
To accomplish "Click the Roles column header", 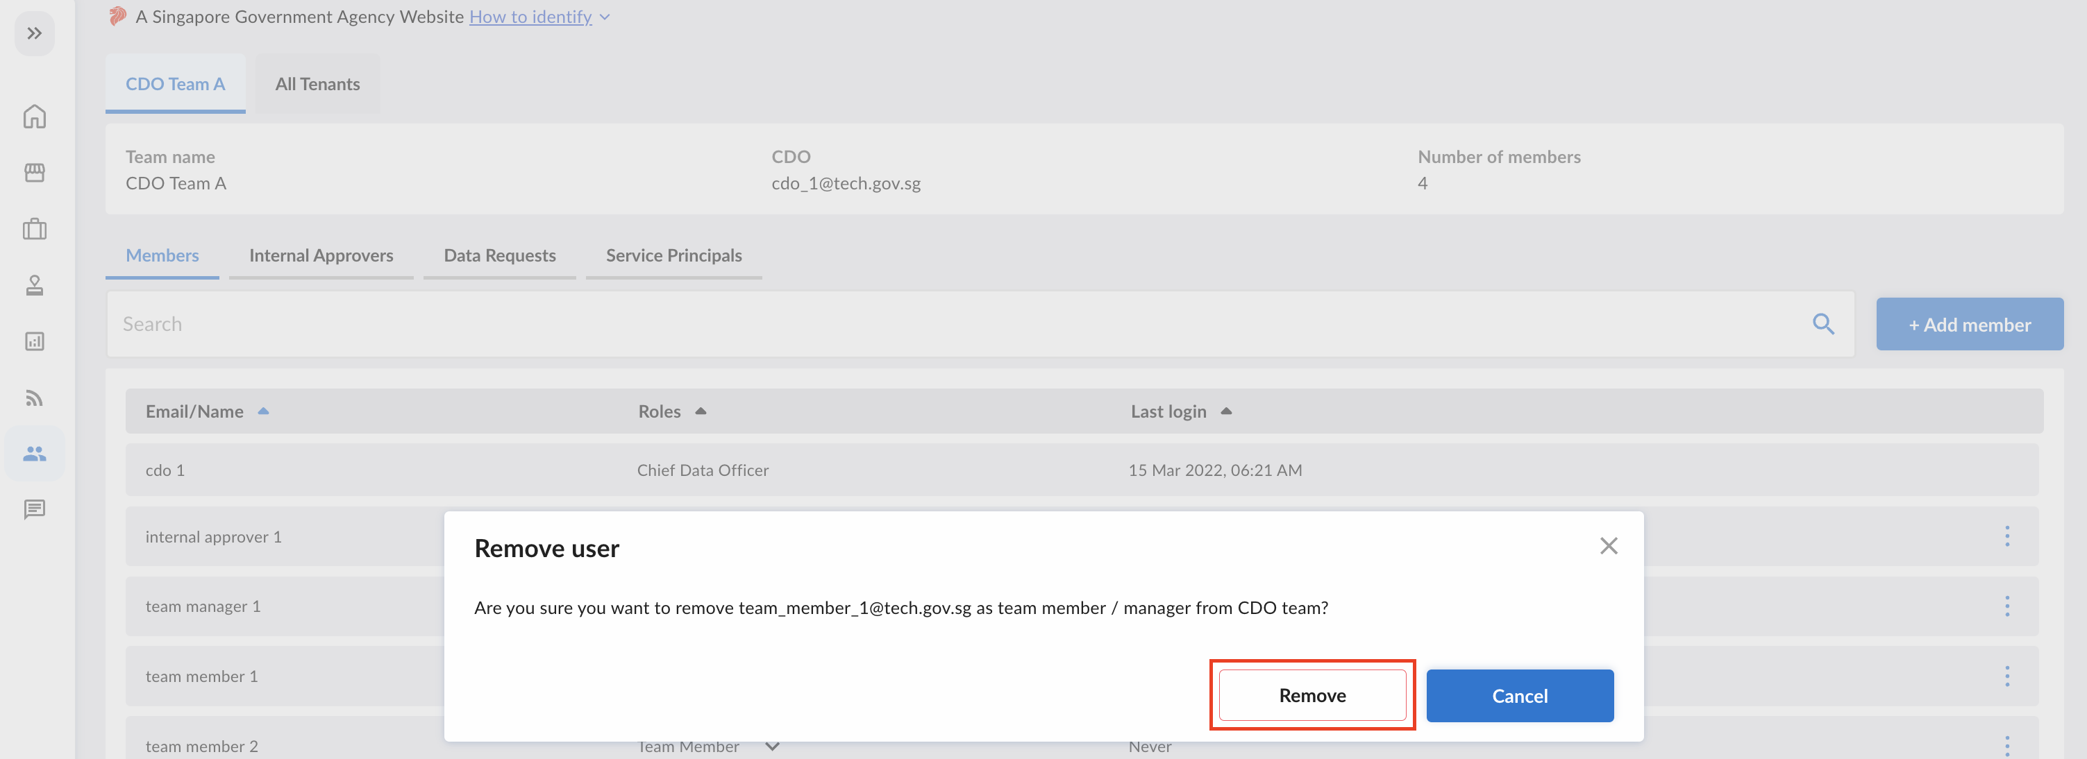I will click(660, 411).
